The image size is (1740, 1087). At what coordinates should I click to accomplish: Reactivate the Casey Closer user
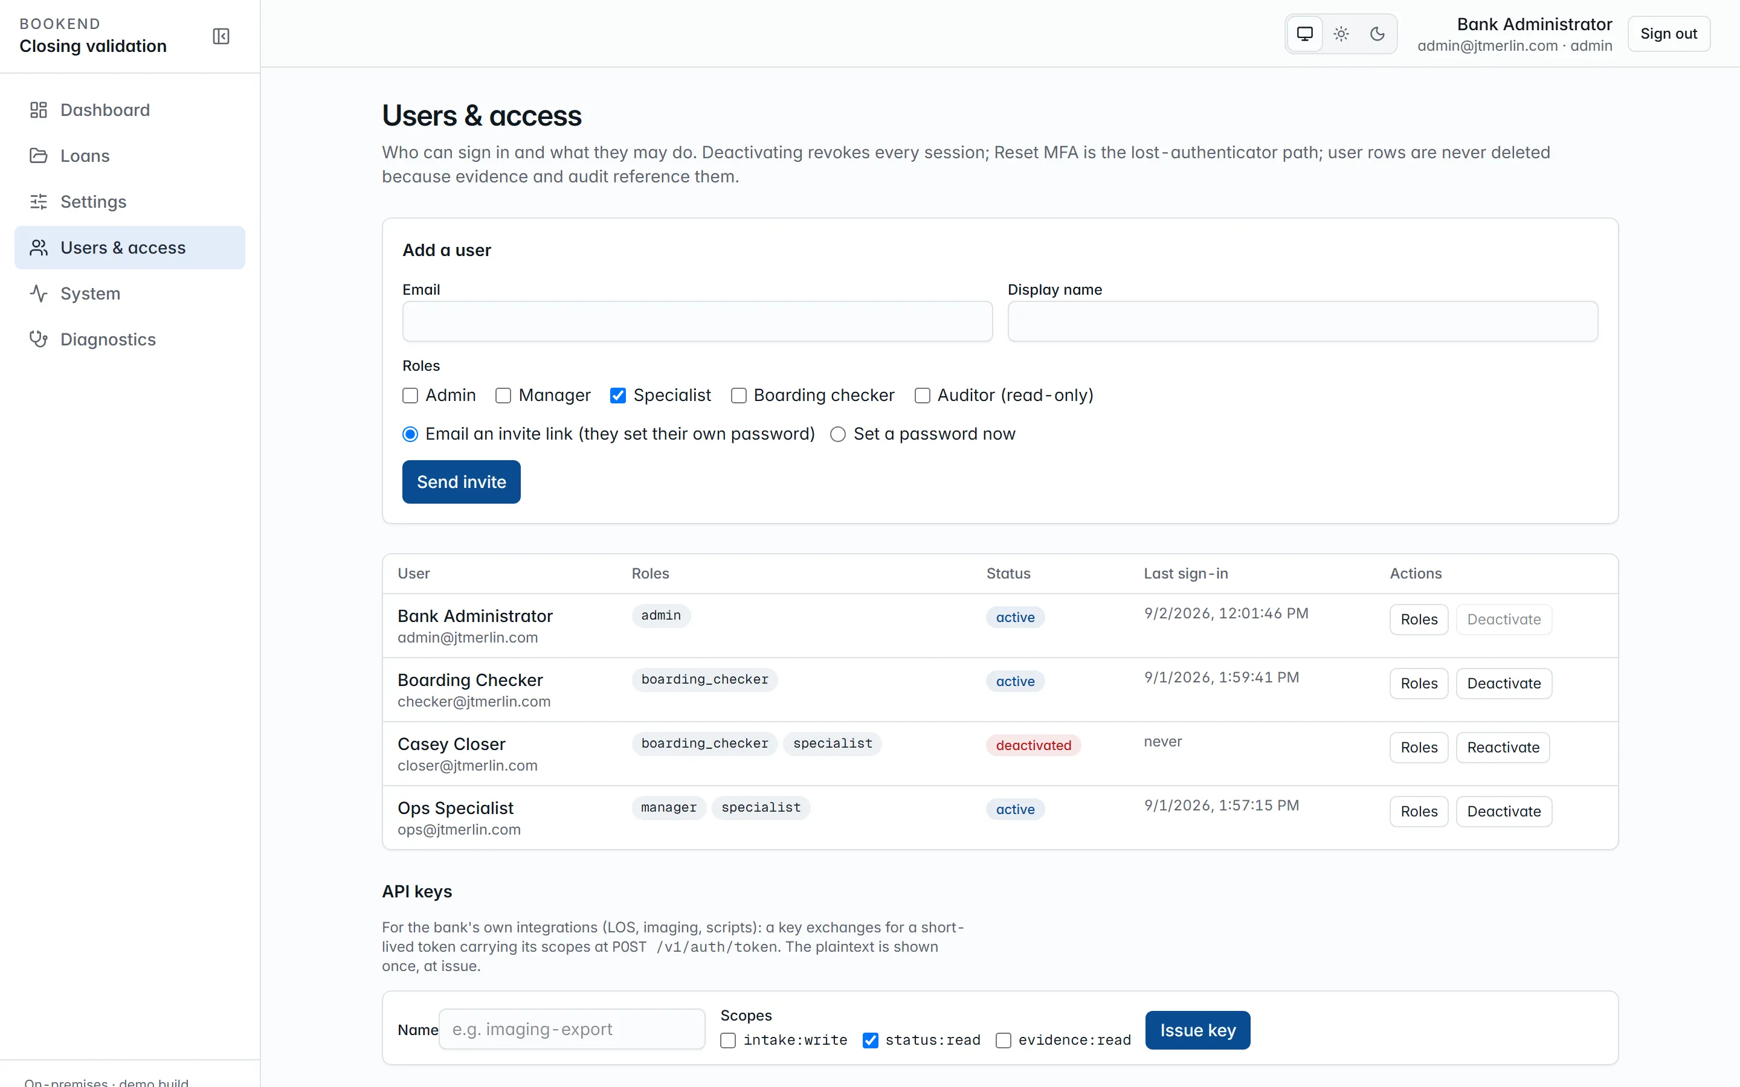point(1503,748)
